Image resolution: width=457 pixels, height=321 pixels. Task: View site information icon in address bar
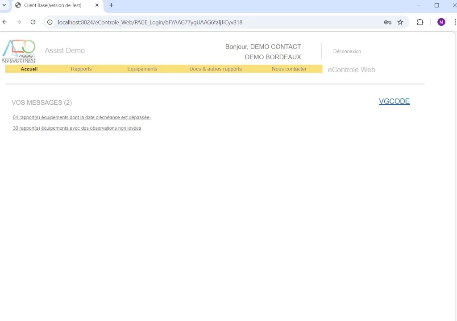pyautogui.click(x=50, y=22)
